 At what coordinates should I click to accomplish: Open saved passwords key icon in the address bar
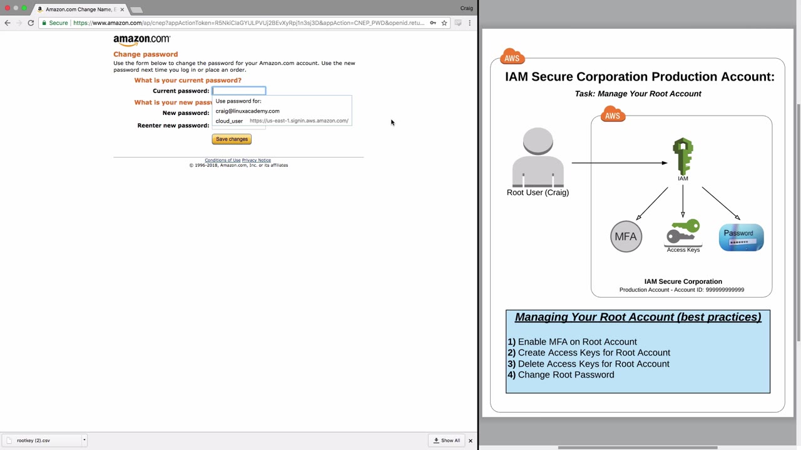(x=432, y=23)
